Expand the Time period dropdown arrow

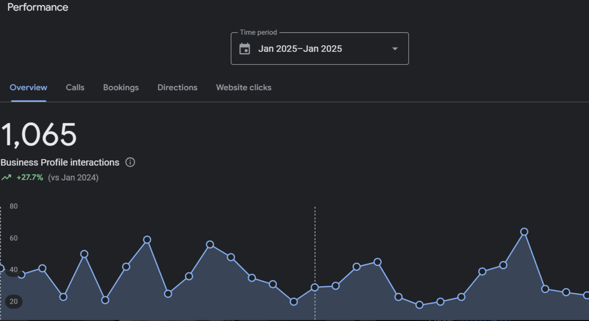point(395,49)
